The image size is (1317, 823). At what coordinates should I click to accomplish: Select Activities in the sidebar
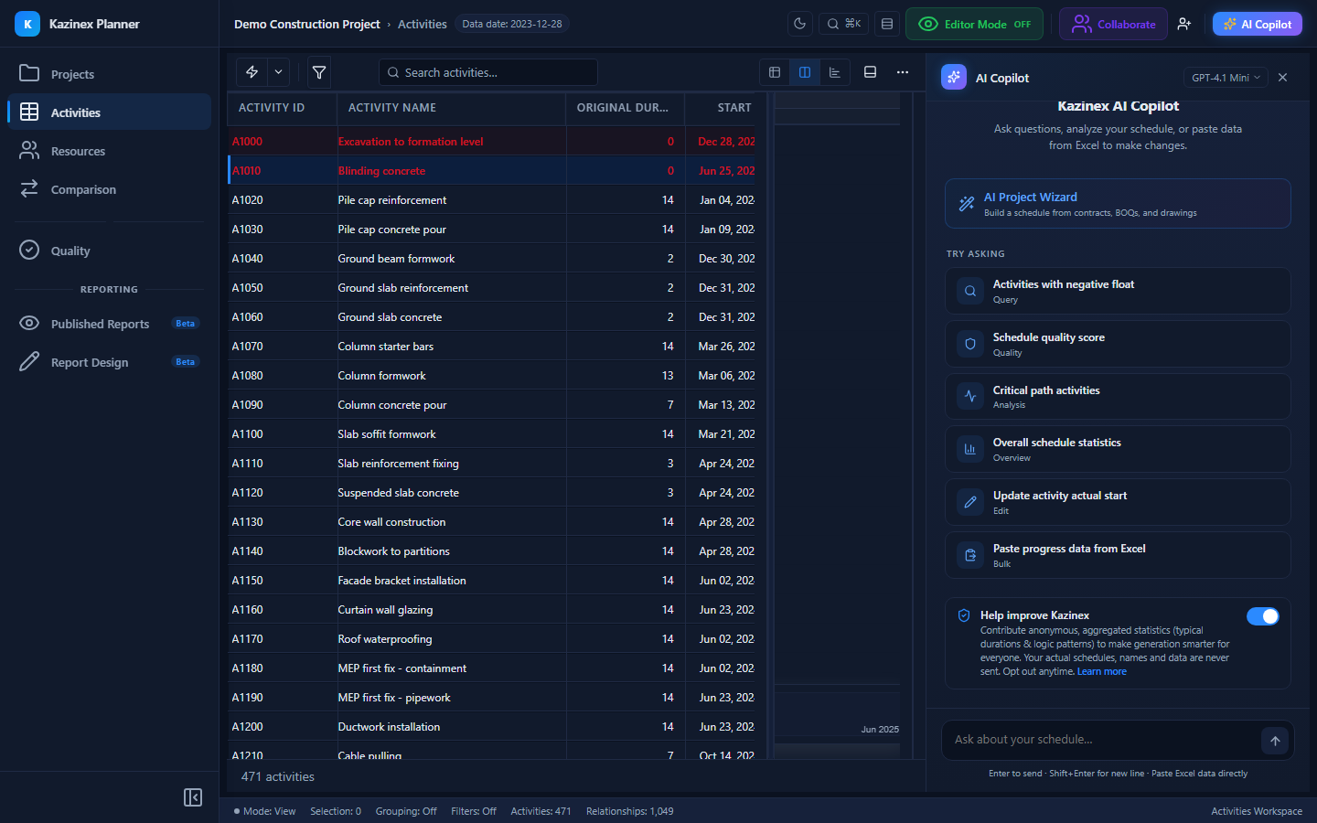click(109, 112)
